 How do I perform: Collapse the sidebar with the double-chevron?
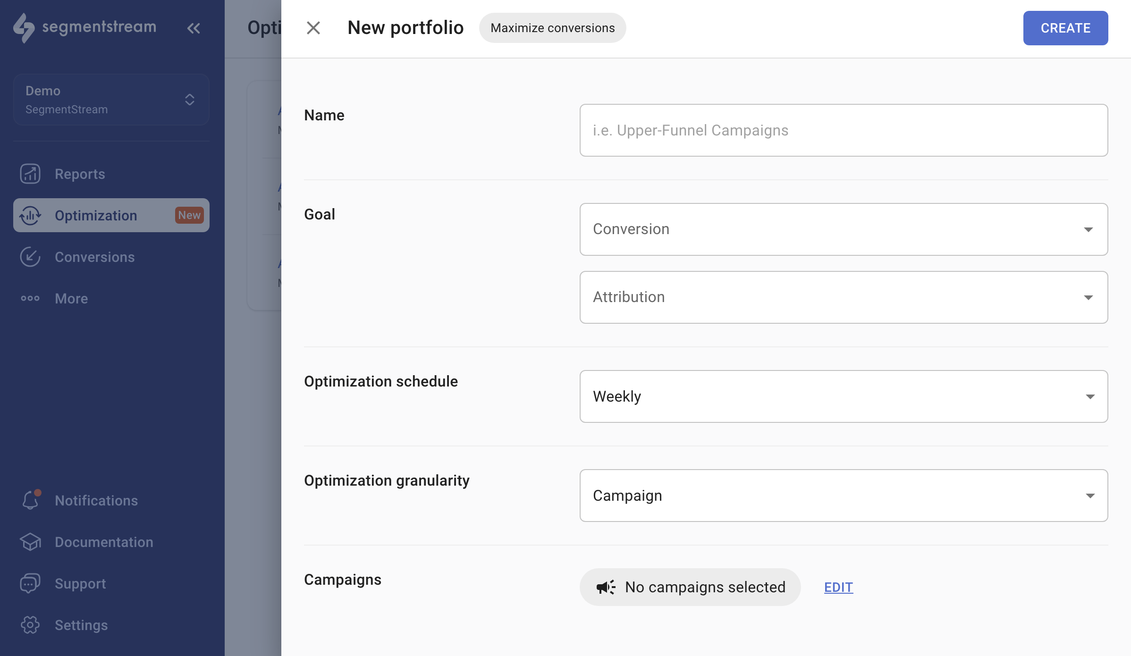coord(194,28)
